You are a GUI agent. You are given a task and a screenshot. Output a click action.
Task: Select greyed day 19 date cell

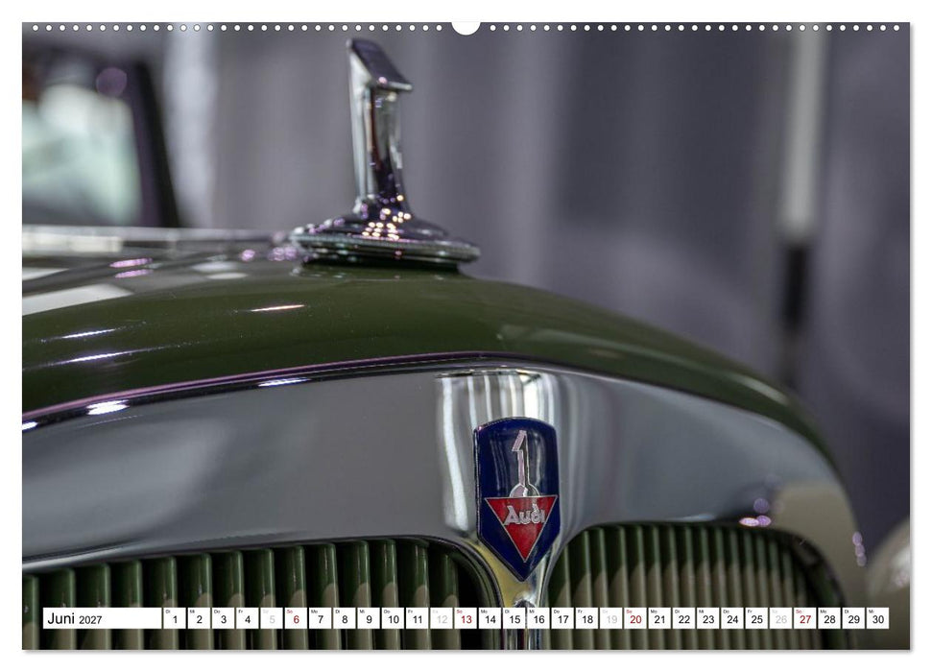click(x=611, y=618)
